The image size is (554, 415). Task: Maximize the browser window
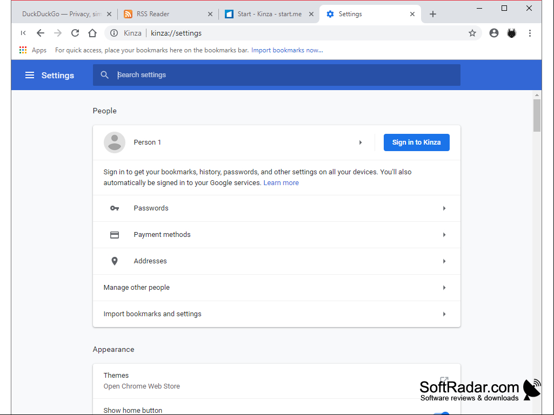point(504,8)
